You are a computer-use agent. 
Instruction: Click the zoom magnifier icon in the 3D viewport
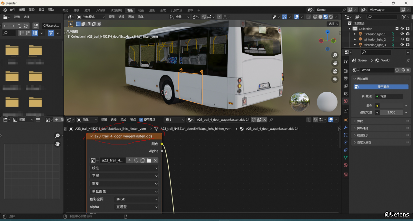335,55
